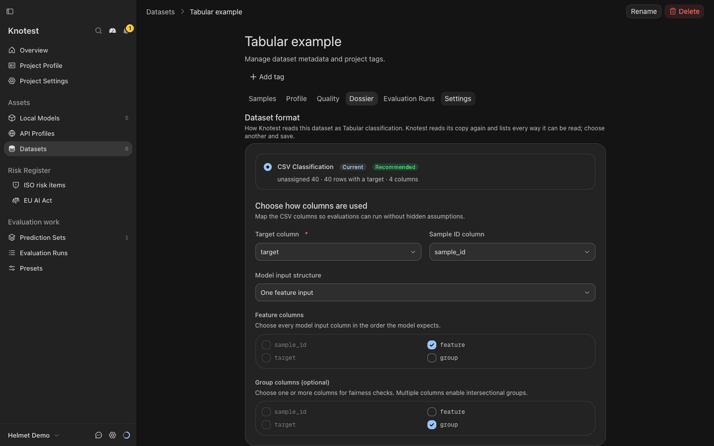Click the loading spinner icon in sidebar footer
This screenshot has width=714, height=446.
tap(126, 435)
